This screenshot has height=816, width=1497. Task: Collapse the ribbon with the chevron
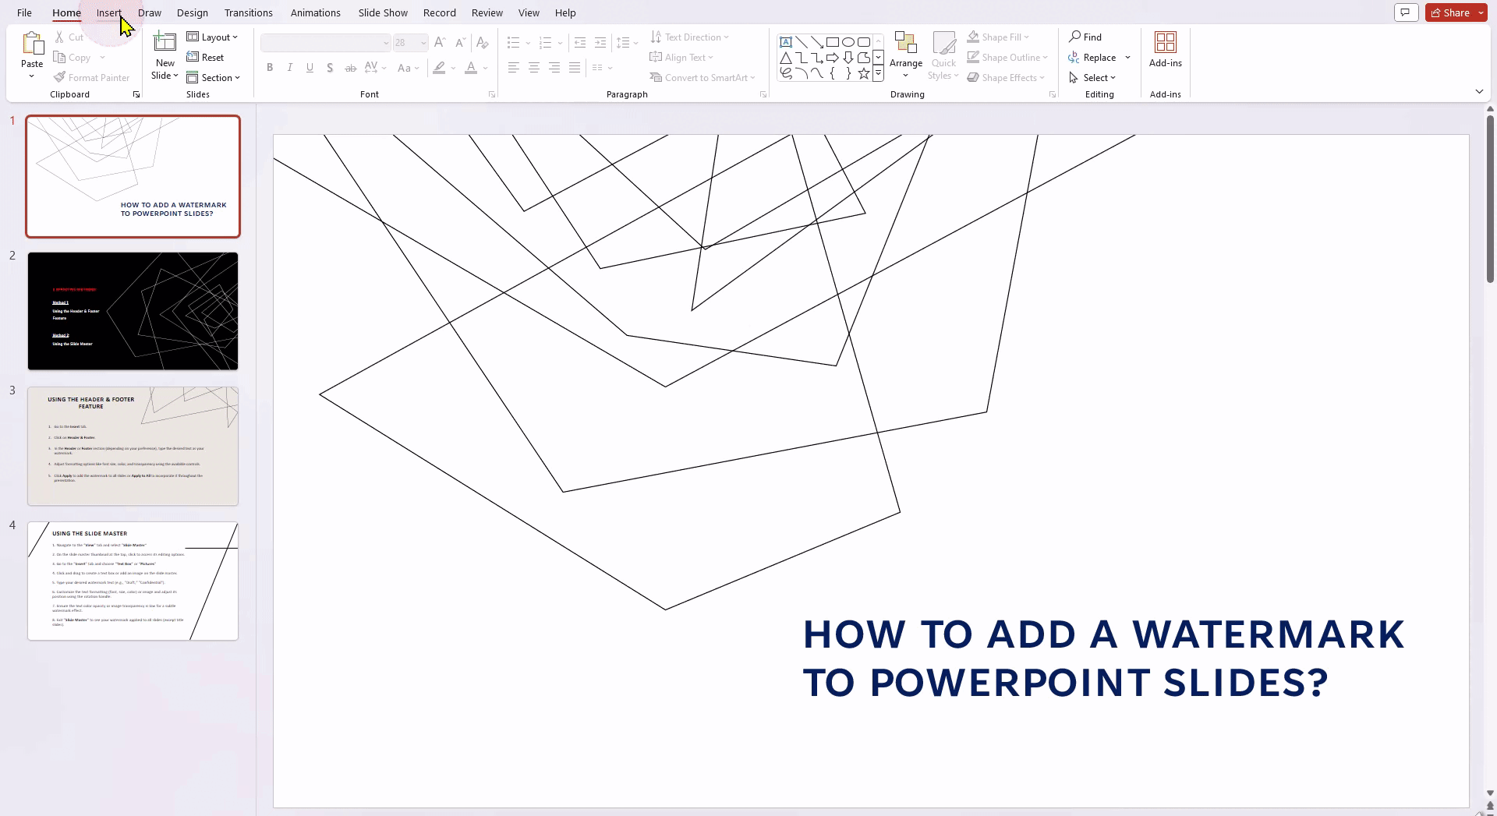pyautogui.click(x=1479, y=91)
